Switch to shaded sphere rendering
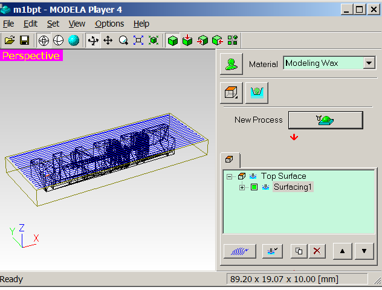382x290 pixels. pos(74,40)
